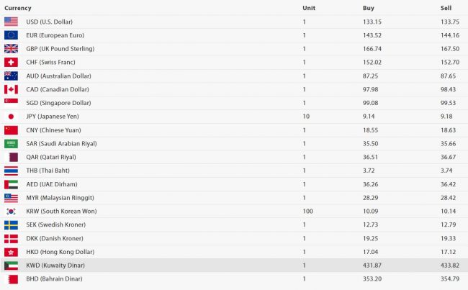Select the THB (Thai Baht) label
Image resolution: width=468 pixels, height=290 pixels.
[x=47, y=171]
